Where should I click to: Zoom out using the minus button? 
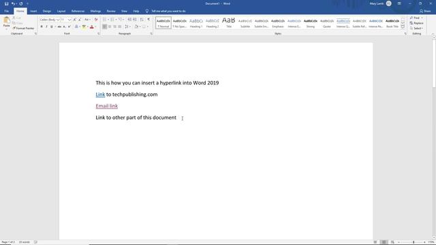coord(399,242)
